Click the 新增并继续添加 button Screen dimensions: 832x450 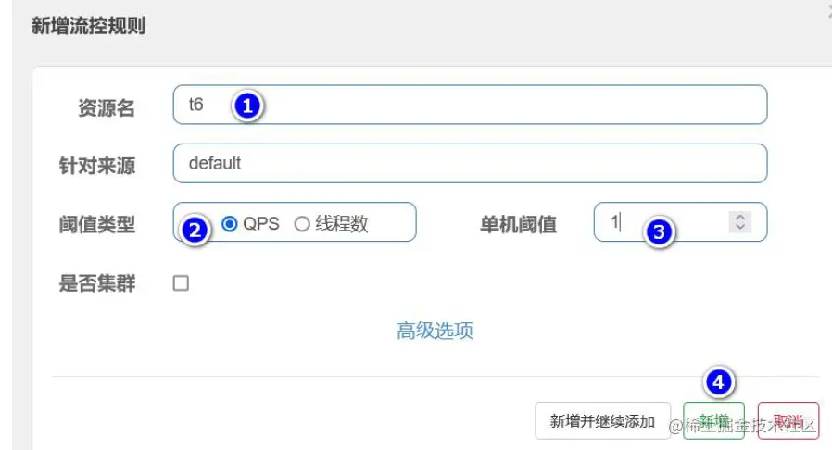pos(603,421)
